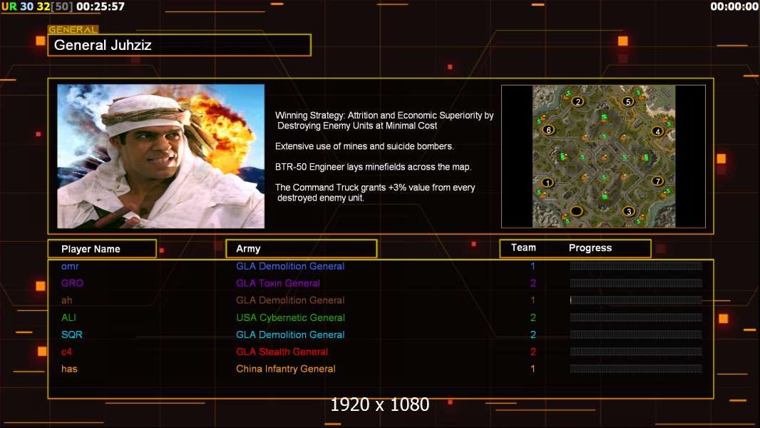Click omr's GLA Demolition General army
Screen dimensions: 760x428
[x=290, y=266]
